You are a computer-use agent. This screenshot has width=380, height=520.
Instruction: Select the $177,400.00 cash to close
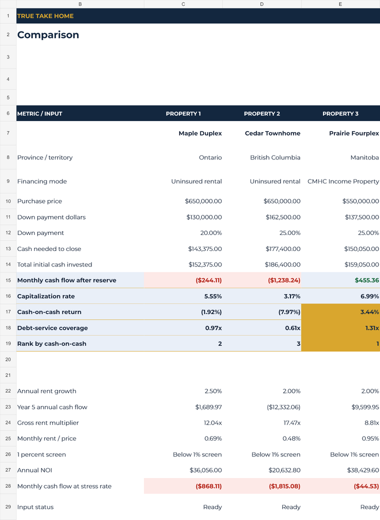click(261, 248)
